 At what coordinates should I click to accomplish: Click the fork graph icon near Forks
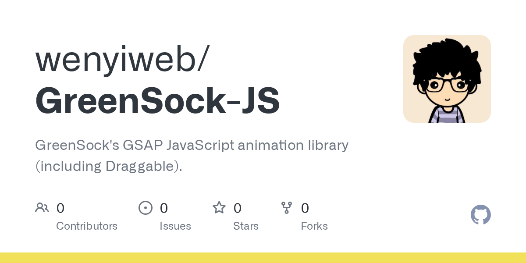tap(287, 208)
